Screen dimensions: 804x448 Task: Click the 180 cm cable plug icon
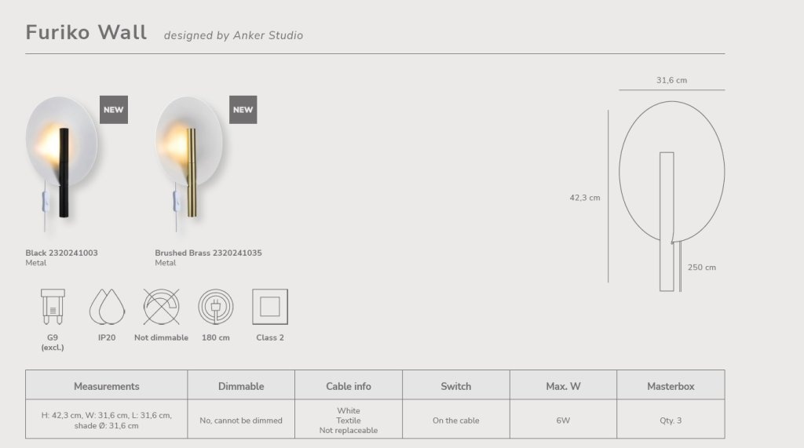point(216,307)
